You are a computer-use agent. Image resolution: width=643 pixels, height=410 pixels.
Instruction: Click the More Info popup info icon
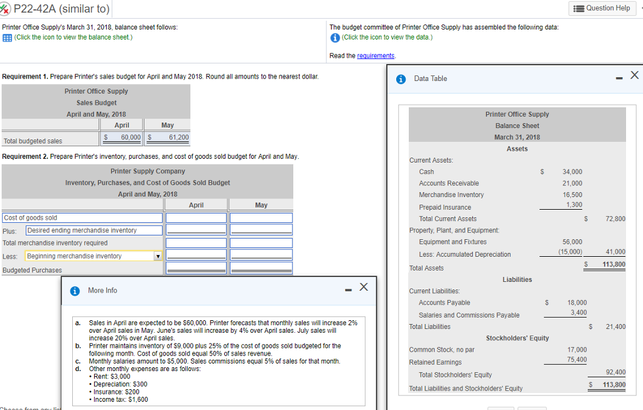pos(75,291)
